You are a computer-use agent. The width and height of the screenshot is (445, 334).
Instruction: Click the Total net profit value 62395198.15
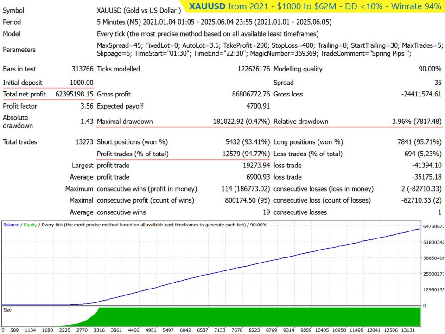(x=74, y=94)
